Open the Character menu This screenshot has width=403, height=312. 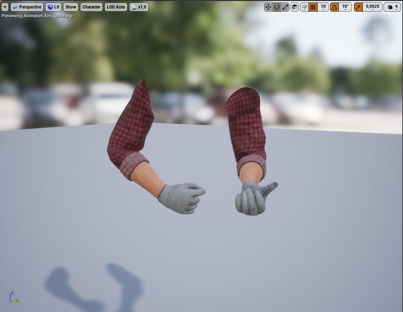(x=92, y=7)
